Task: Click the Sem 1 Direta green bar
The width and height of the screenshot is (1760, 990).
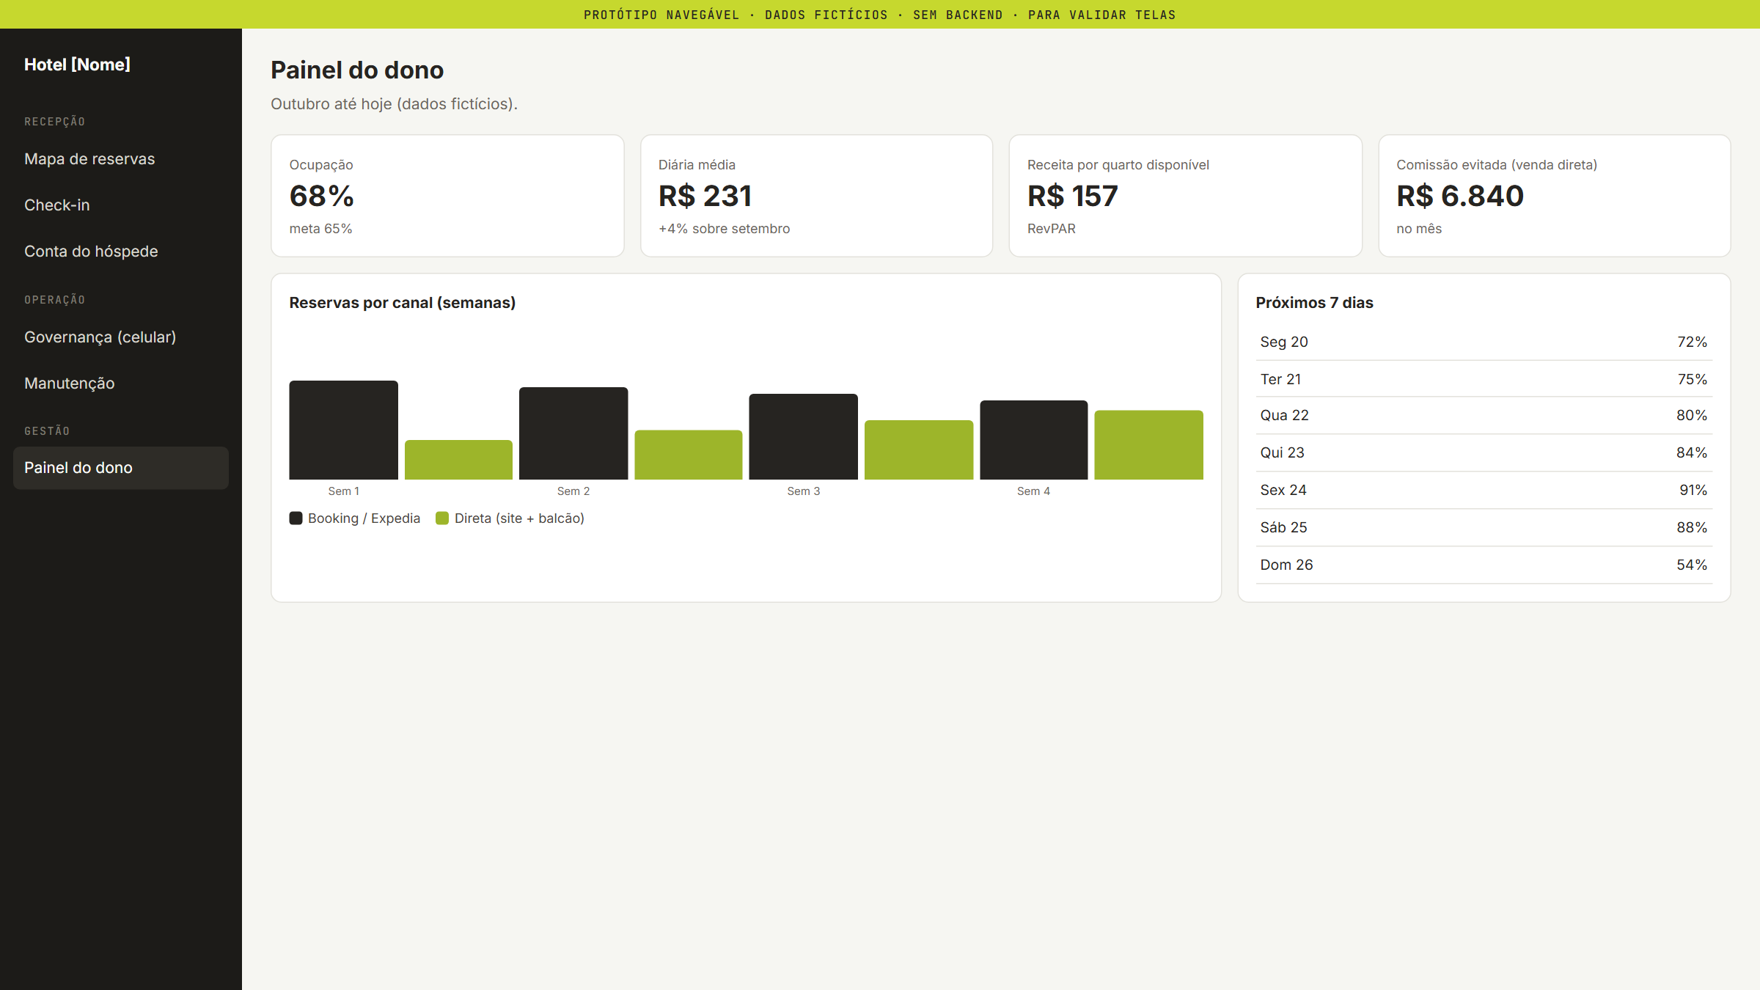Action: (458, 460)
